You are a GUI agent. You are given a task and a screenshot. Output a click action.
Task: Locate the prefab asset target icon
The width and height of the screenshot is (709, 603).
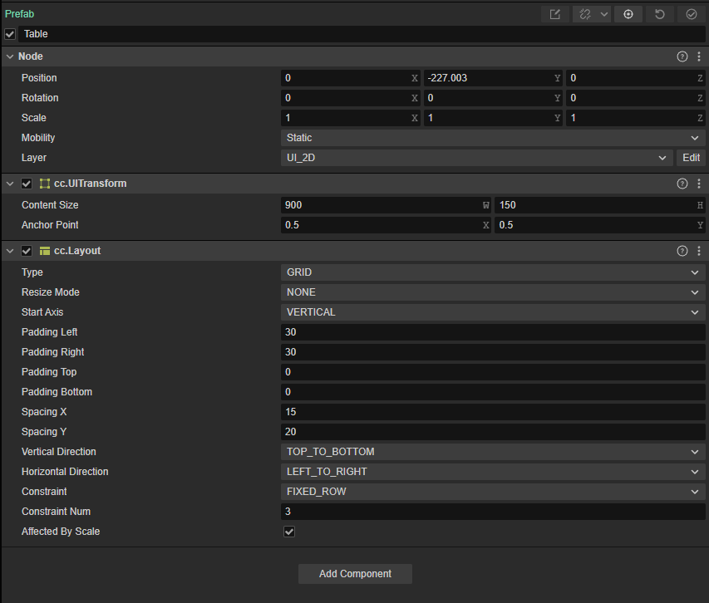coord(628,14)
